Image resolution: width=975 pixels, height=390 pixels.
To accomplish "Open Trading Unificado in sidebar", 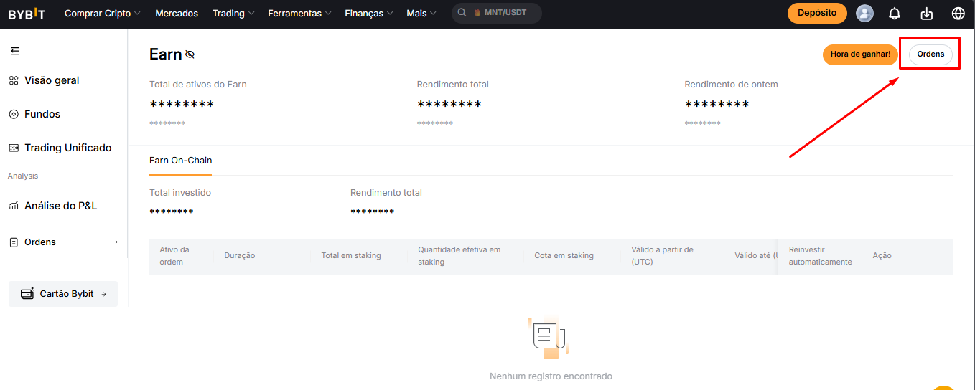I will pyautogui.click(x=68, y=148).
